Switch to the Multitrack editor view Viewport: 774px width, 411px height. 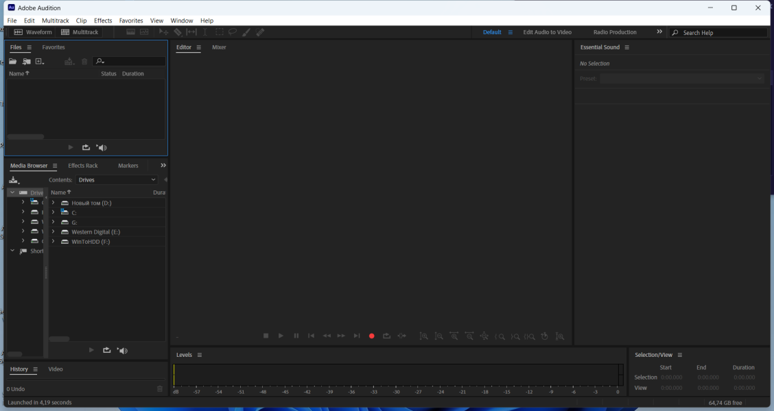(80, 32)
